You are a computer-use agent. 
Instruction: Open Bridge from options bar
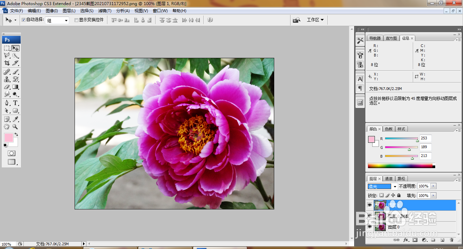pos(297,20)
